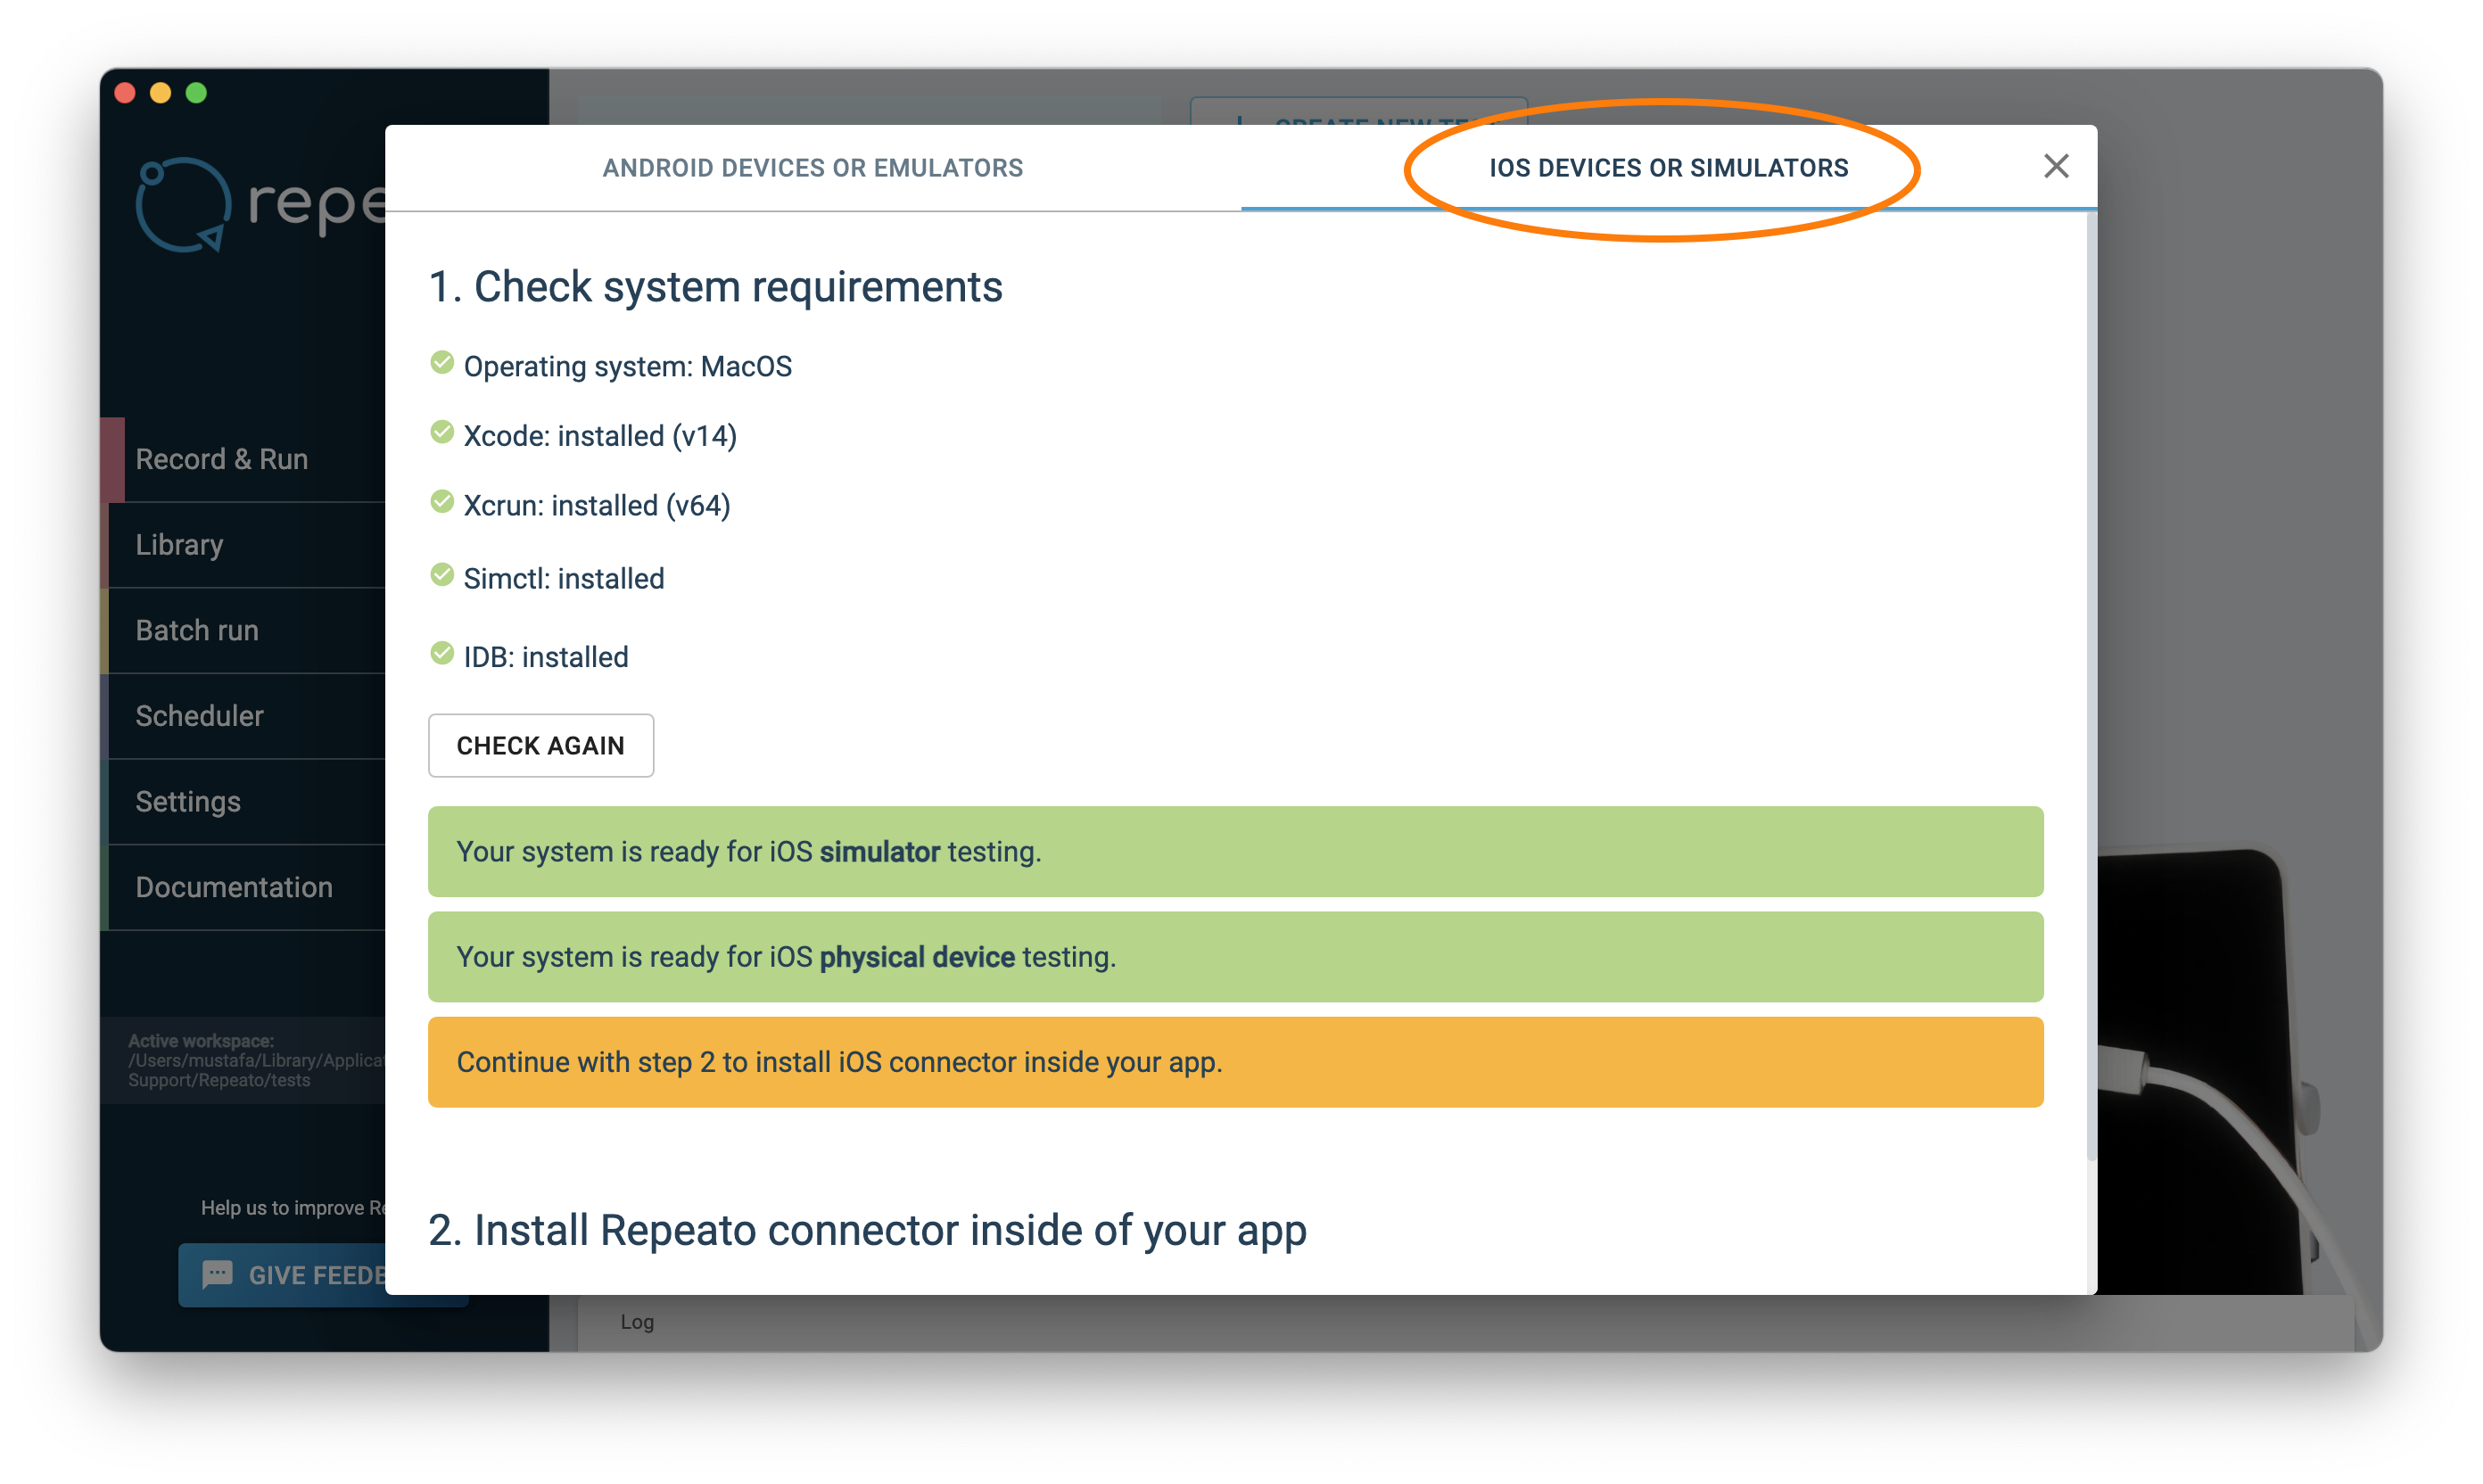Click 'Xcode: installed (v14)' text

(600, 436)
